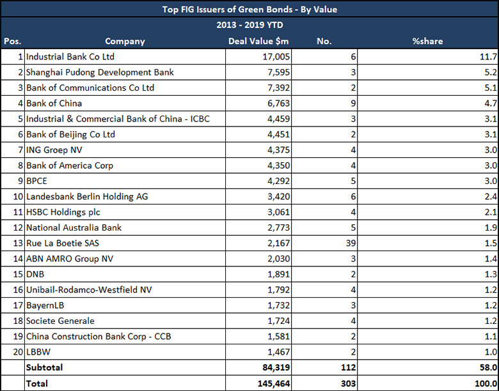Select the 'ING Groep NV' cell

point(125,150)
